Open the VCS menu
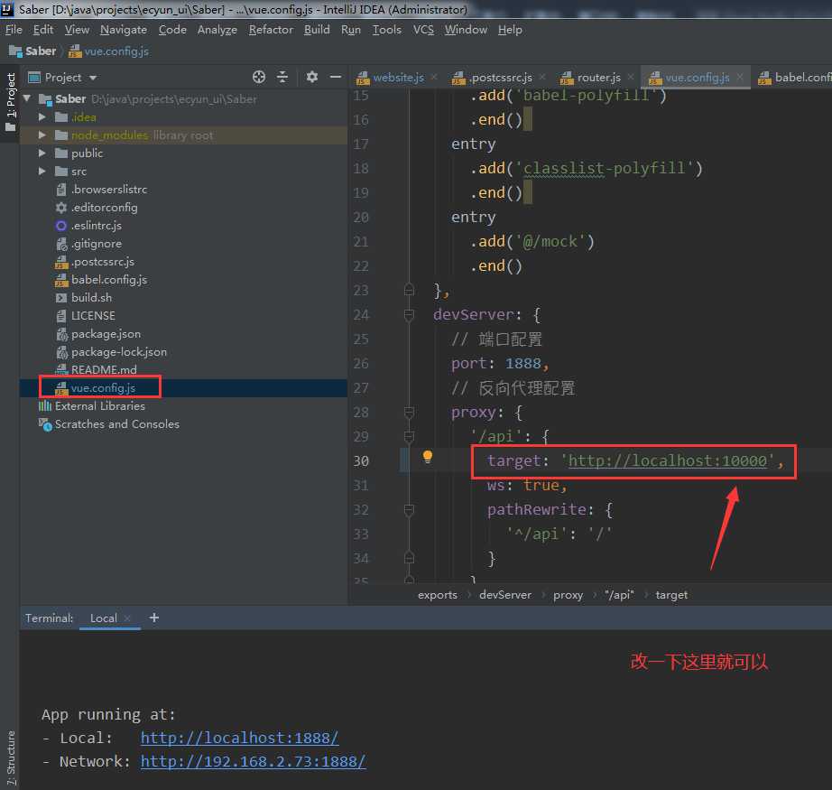832x790 pixels. (423, 30)
